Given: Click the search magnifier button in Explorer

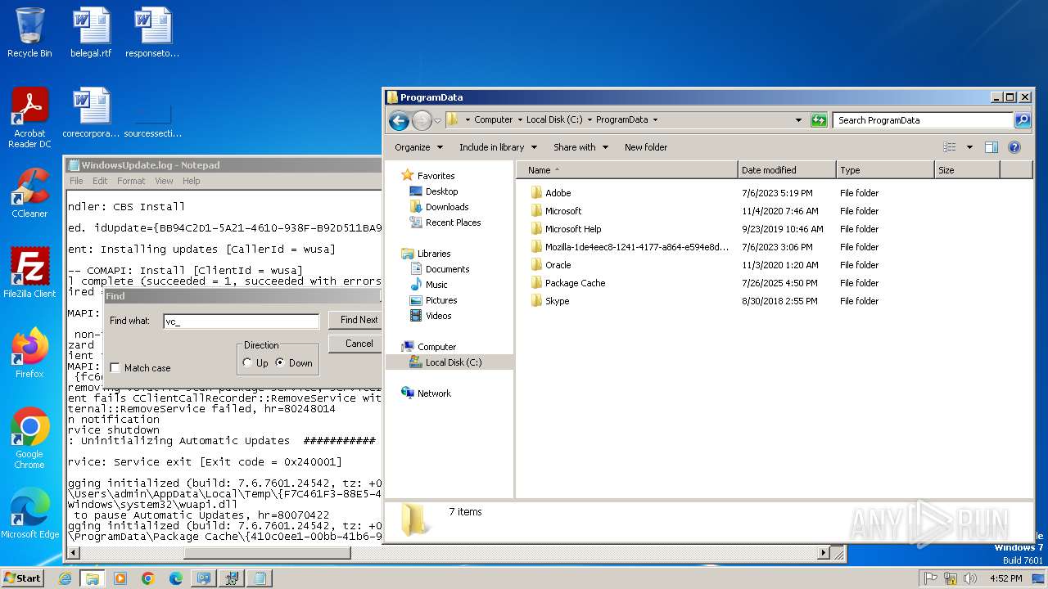Looking at the screenshot, I should pos(1023,120).
